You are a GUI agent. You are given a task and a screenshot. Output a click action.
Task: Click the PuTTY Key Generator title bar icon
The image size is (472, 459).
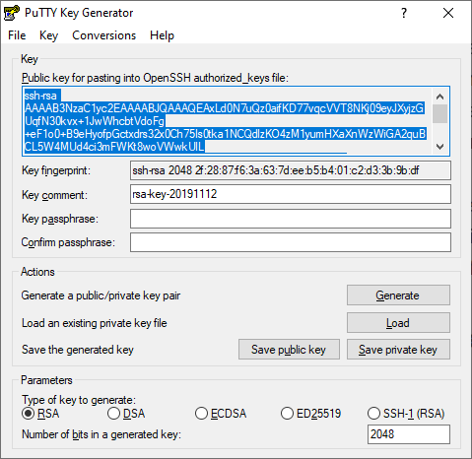pyautogui.click(x=12, y=13)
